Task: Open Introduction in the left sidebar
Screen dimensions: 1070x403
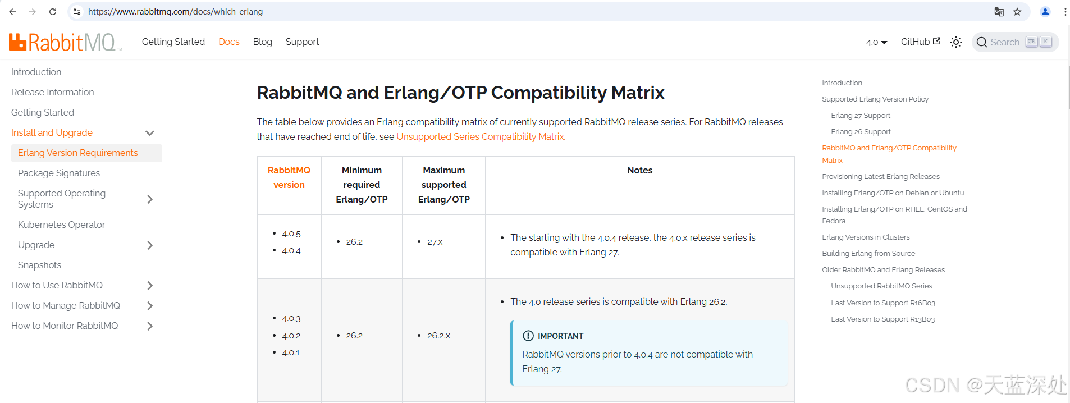Action: click(36, 72)
